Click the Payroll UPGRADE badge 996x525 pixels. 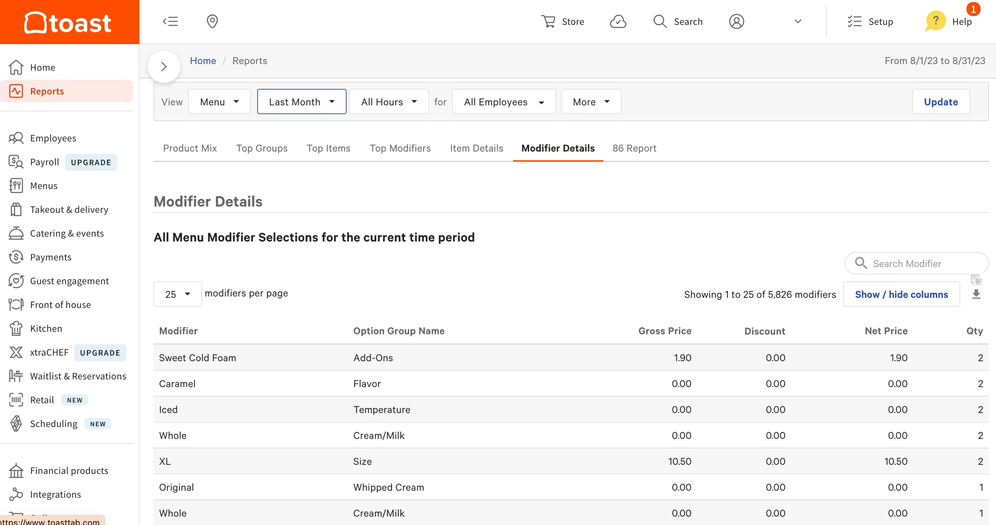pyautogui.click(x=91, y=162)
